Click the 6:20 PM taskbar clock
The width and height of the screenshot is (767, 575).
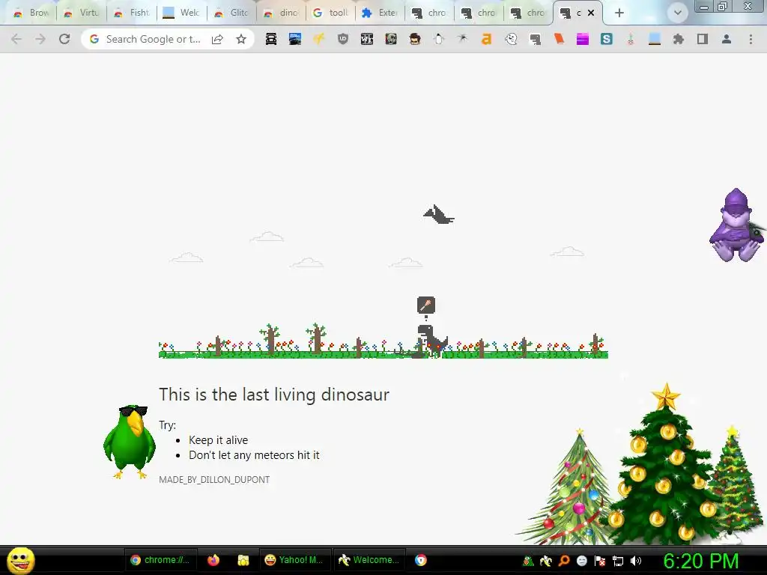pos(700,561)
